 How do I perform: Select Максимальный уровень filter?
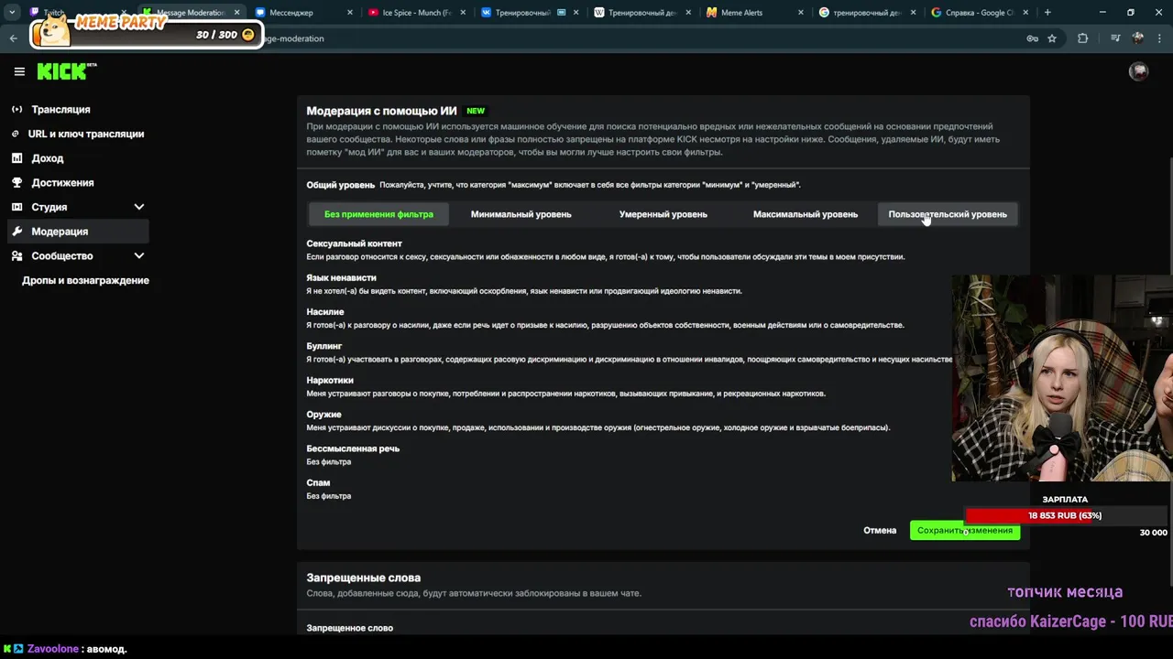(x=805, y=214)
